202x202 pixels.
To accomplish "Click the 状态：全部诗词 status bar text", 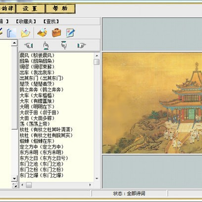I will point(129,194).
